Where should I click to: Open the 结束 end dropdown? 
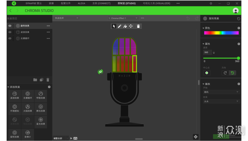pyautogui.click(x=221, y=101)
